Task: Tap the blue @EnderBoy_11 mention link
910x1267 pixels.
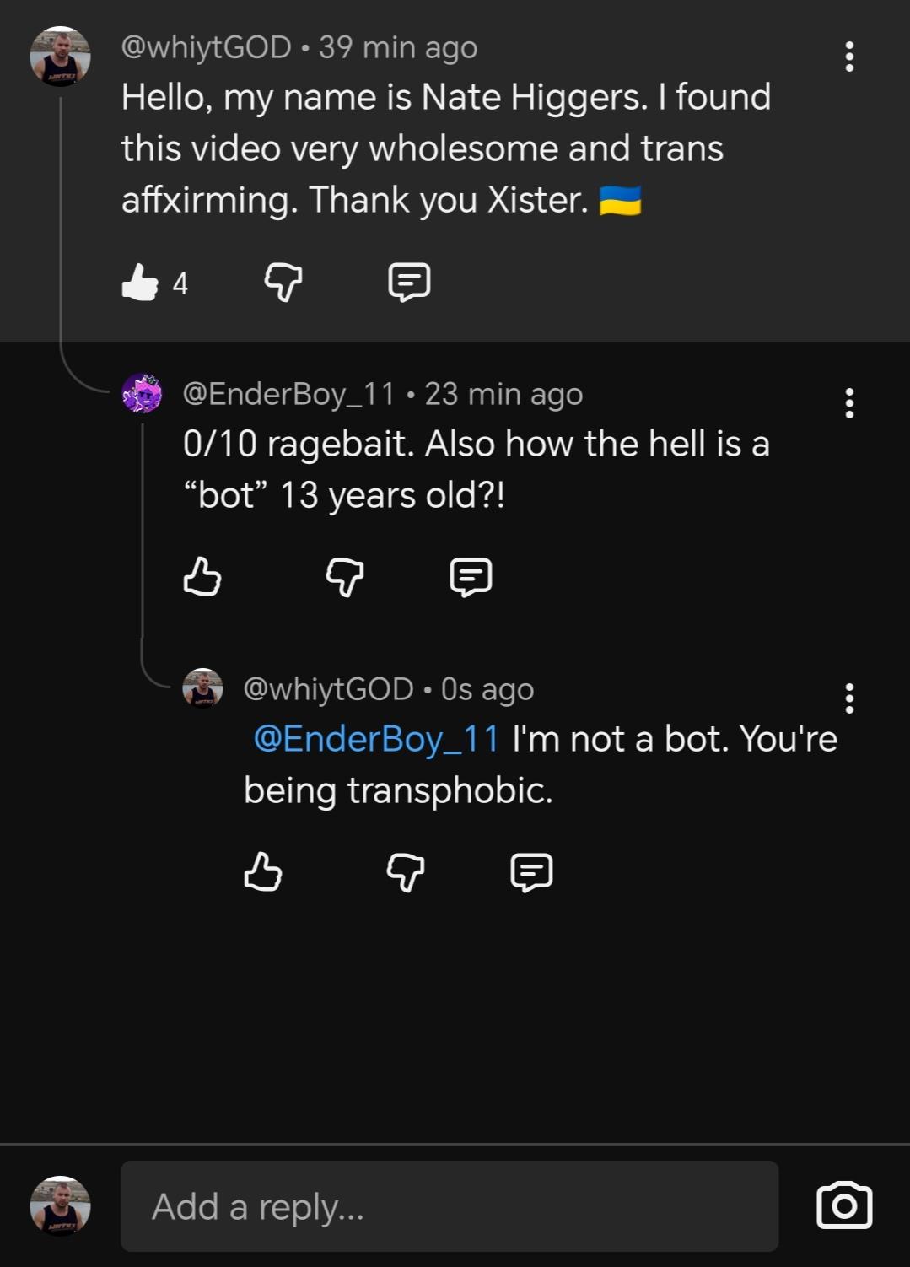Action: [376, 739]
